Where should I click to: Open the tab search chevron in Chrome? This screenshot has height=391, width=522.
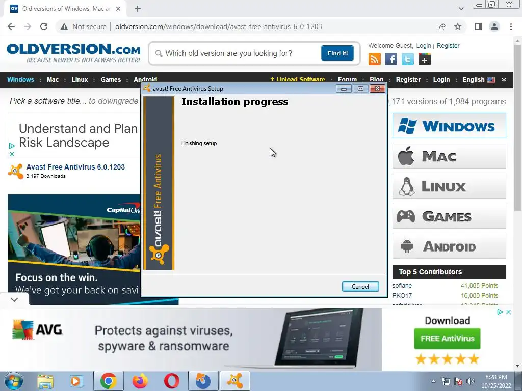tap(461, 9)
